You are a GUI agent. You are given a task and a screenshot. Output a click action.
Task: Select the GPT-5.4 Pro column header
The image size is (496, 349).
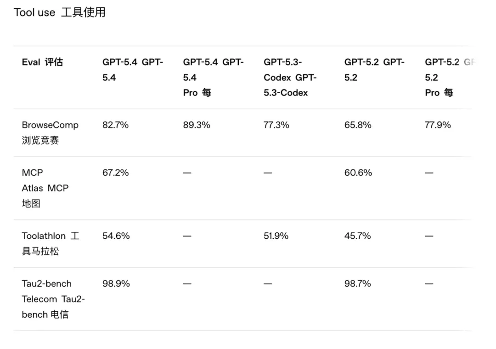213,77
